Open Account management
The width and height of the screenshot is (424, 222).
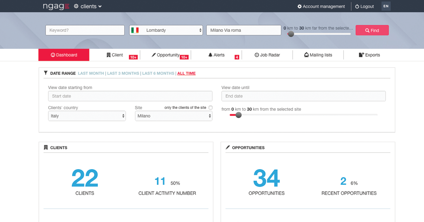pos(321,6)
